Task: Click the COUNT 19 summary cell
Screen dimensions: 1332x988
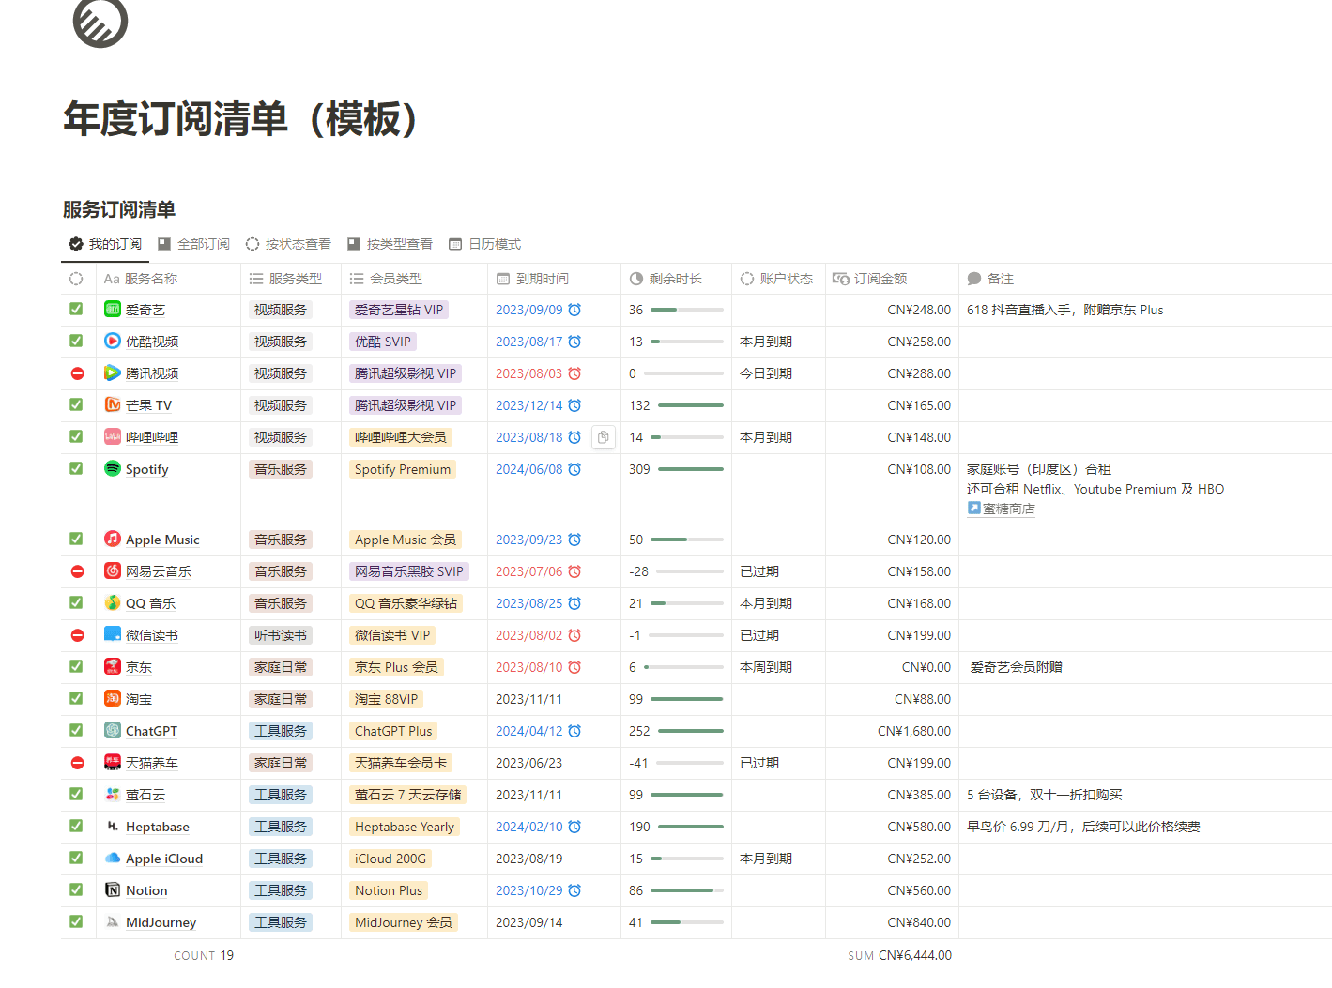Action: (204, 955)
